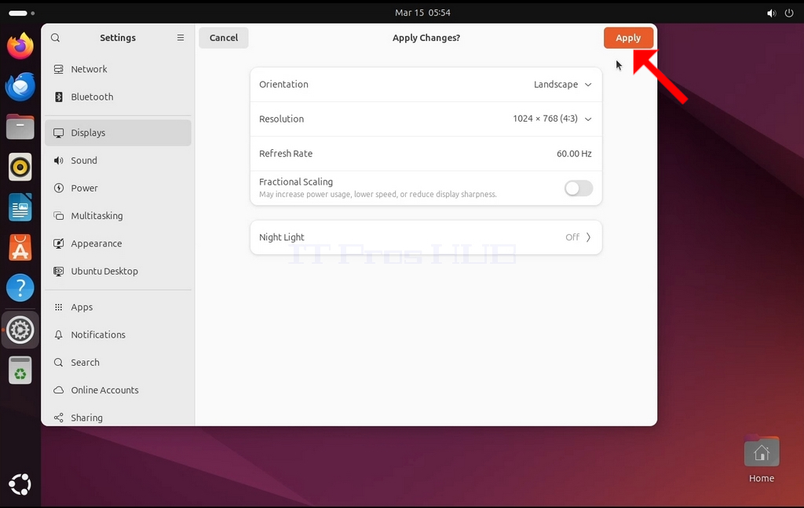Open LibreOffice Writer from the dock
The height and width of the screenshot is (508, 804).
(x=20, y=207)
